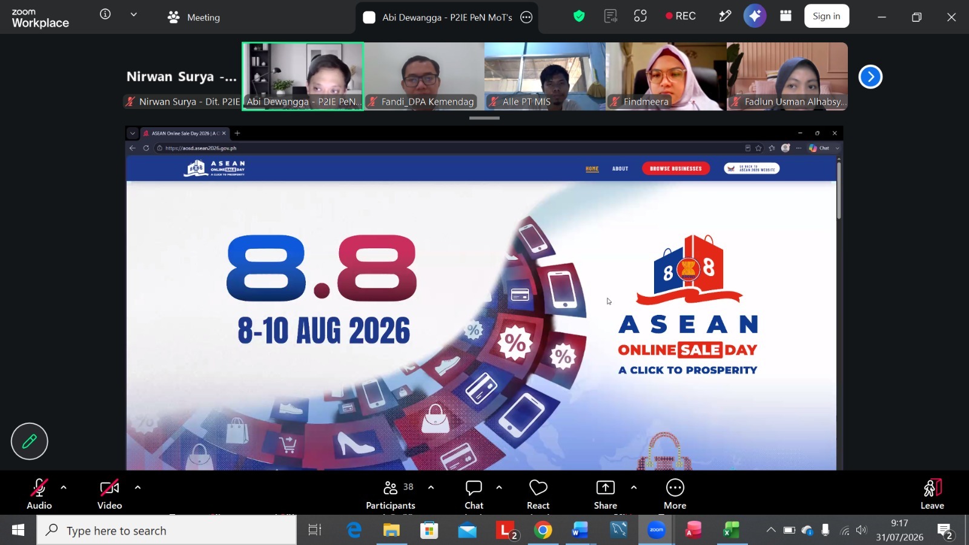Open Task View in taskbar
This screenshot has height=545, width=969.
click(314, 530)
